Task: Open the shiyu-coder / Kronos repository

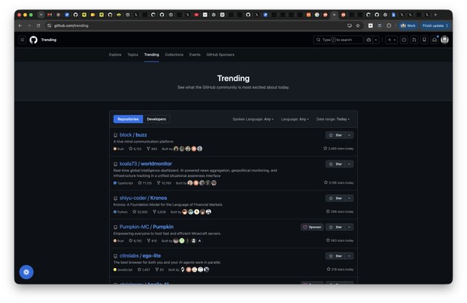Action: (144, 198)
